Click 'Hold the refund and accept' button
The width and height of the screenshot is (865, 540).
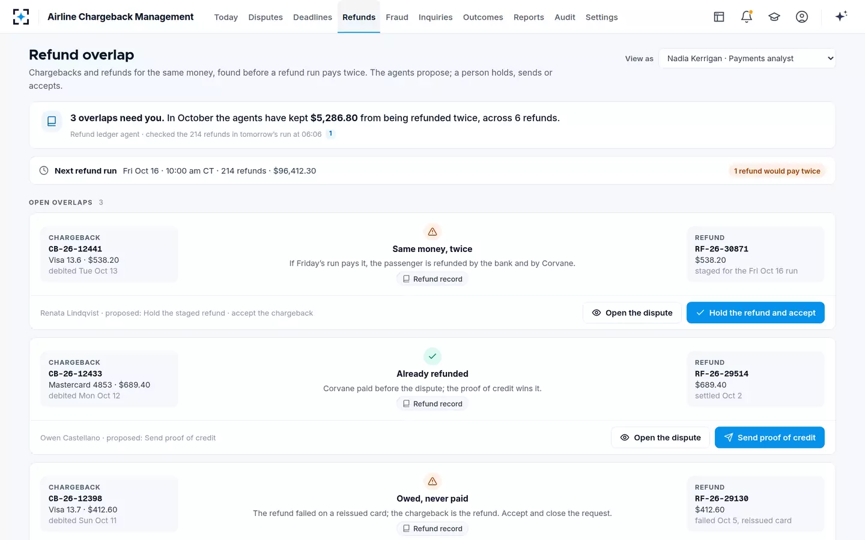[x=755, y=313]
